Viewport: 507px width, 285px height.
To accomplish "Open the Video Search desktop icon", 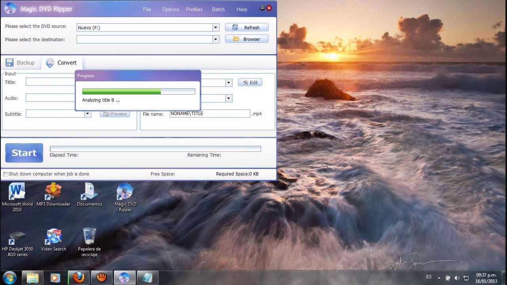I will (x=53, y=239).
